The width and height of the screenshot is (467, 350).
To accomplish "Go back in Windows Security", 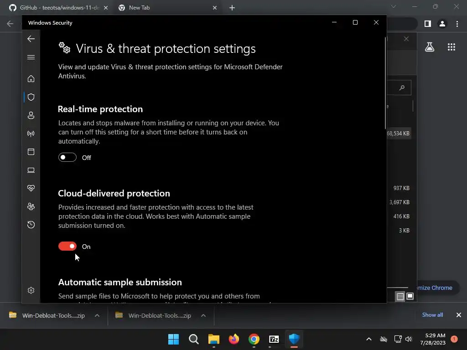I will pyautogui.click(x=31, y=39).
